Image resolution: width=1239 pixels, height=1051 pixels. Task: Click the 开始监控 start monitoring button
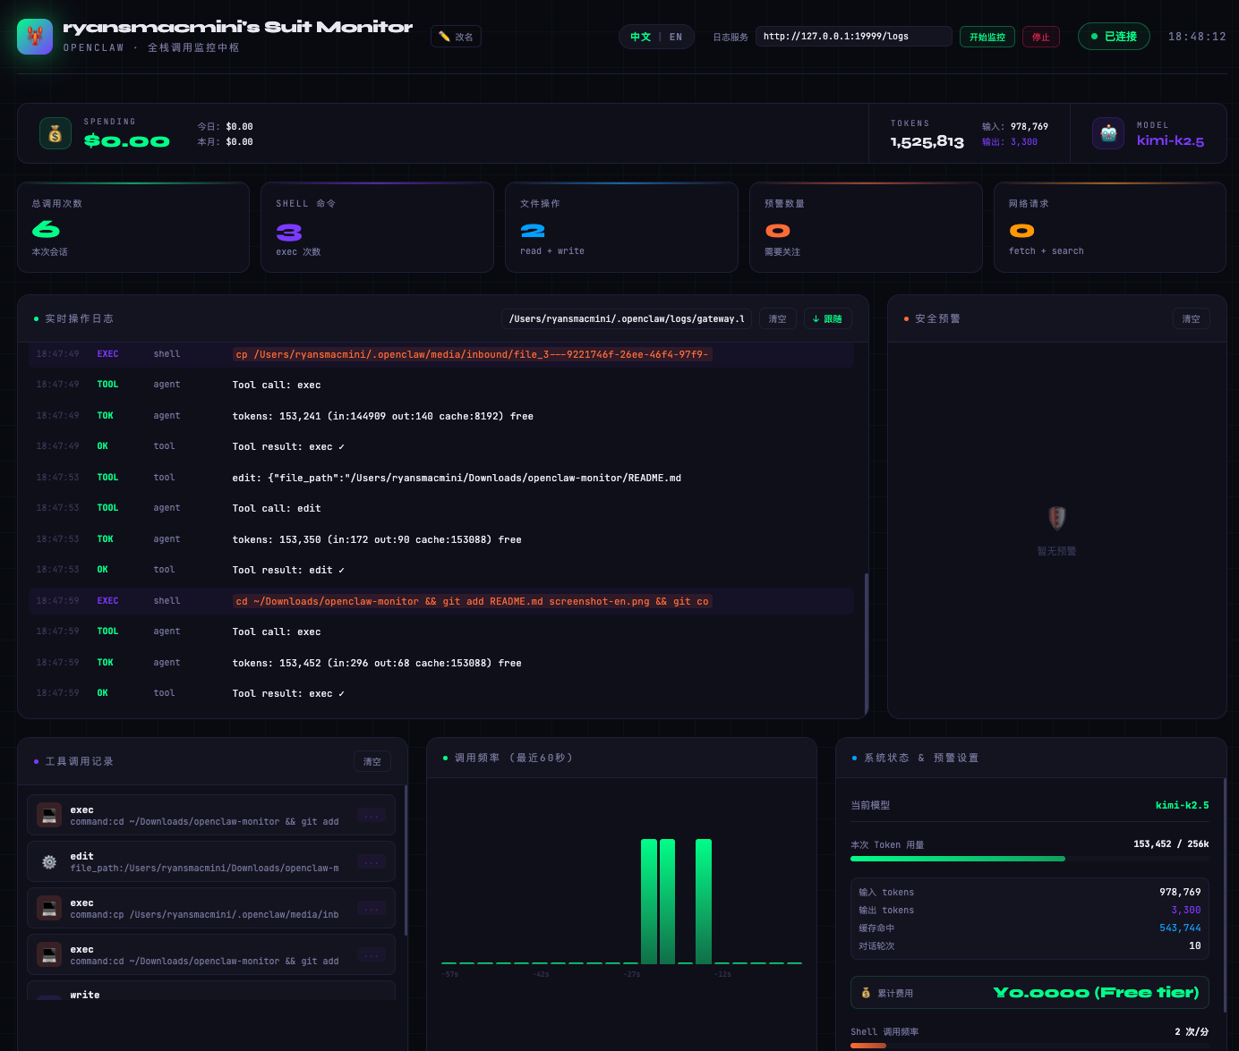click(987, 37)
